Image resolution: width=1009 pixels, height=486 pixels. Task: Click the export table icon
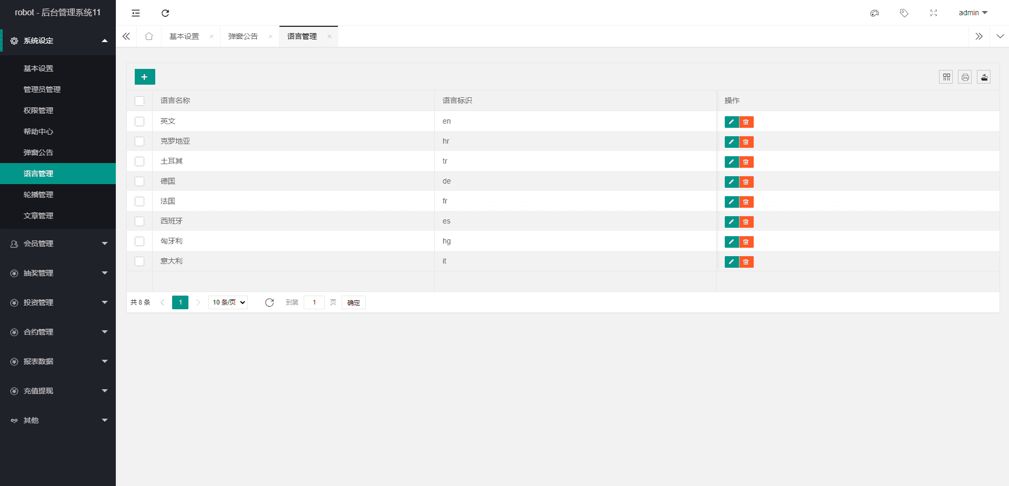pyautogui.click(x=984, y=77)
